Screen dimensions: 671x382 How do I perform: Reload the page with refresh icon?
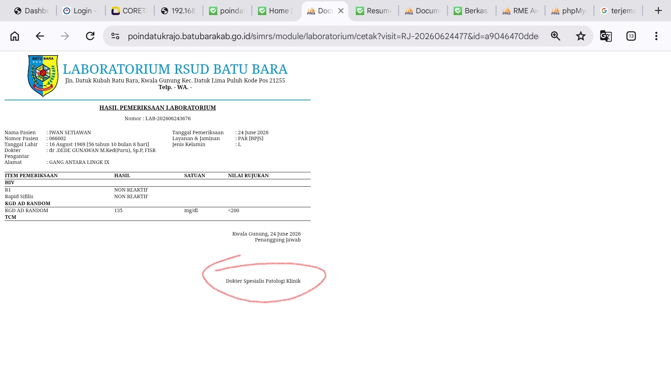click(90, 36)
